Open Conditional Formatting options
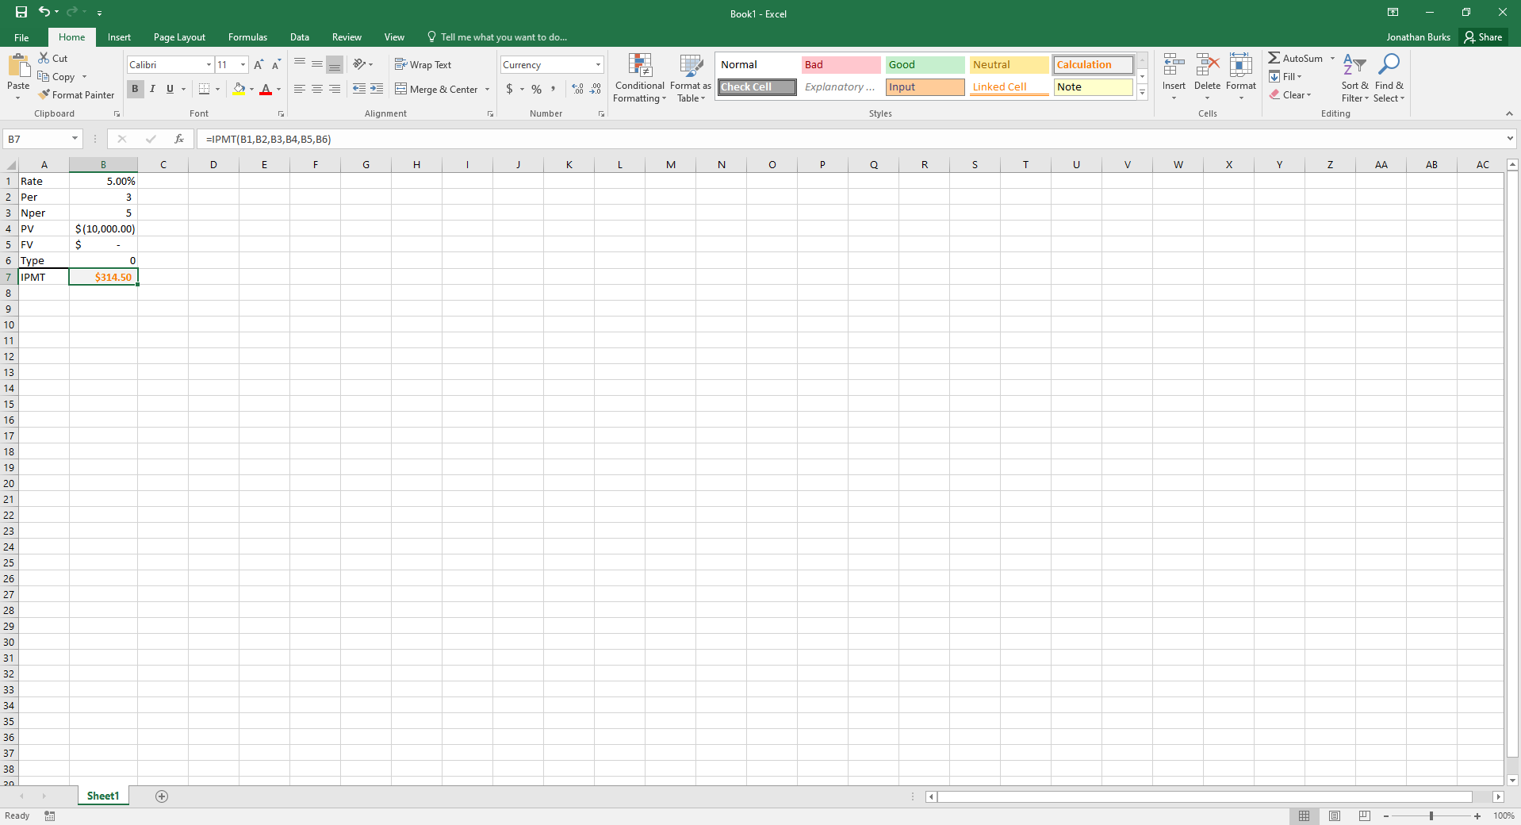This screenshot has height=825, width=1521. [639, 78]
